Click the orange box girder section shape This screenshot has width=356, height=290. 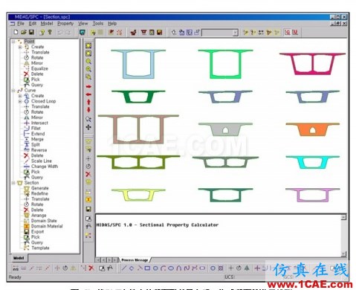(312, 129)
